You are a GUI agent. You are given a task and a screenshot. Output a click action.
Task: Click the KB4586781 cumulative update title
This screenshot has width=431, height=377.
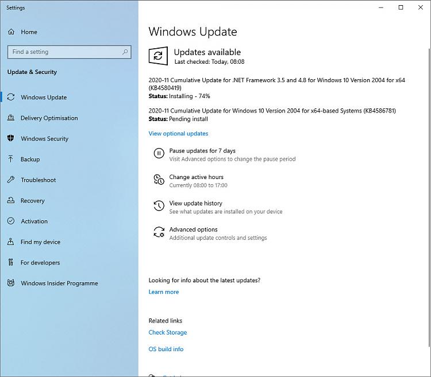point(272,111)
